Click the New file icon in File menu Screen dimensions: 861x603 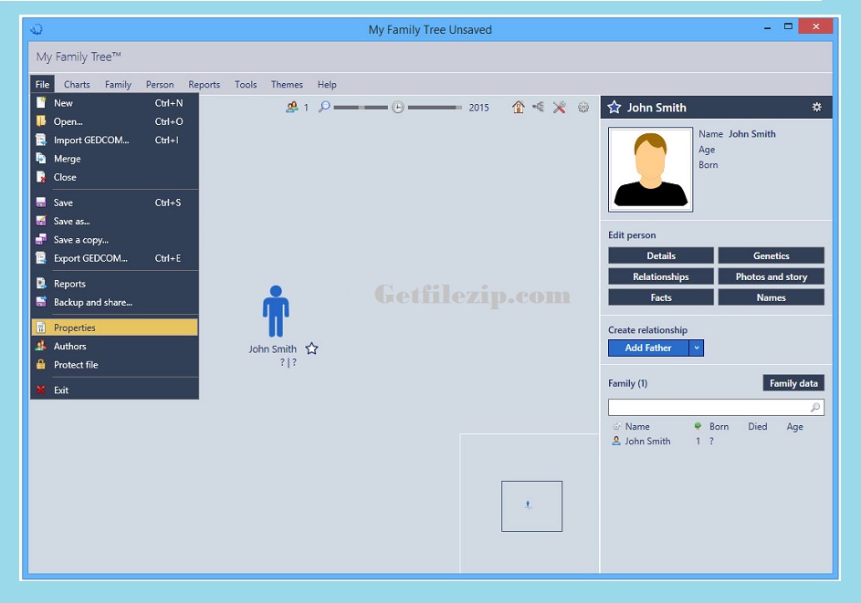[41, 102]
